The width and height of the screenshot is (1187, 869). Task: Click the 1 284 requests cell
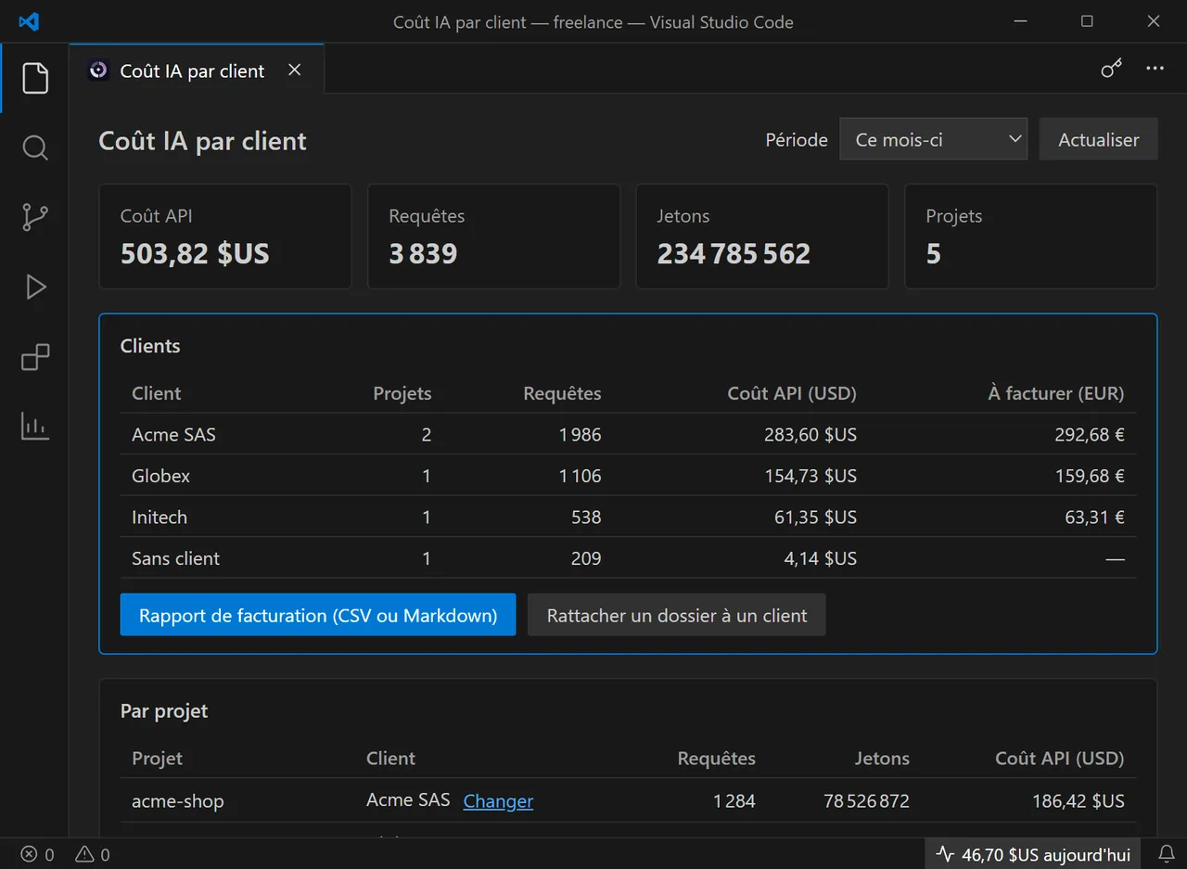point(734,800)
